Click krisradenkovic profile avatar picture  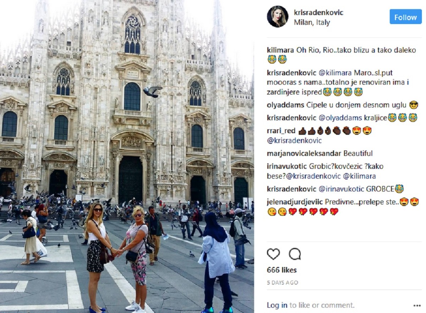278,16
